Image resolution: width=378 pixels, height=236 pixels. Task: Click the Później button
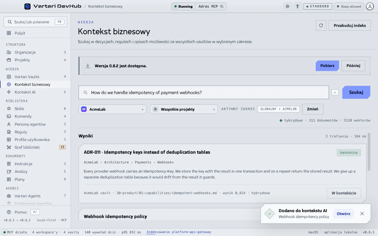[x=353, y=65]
